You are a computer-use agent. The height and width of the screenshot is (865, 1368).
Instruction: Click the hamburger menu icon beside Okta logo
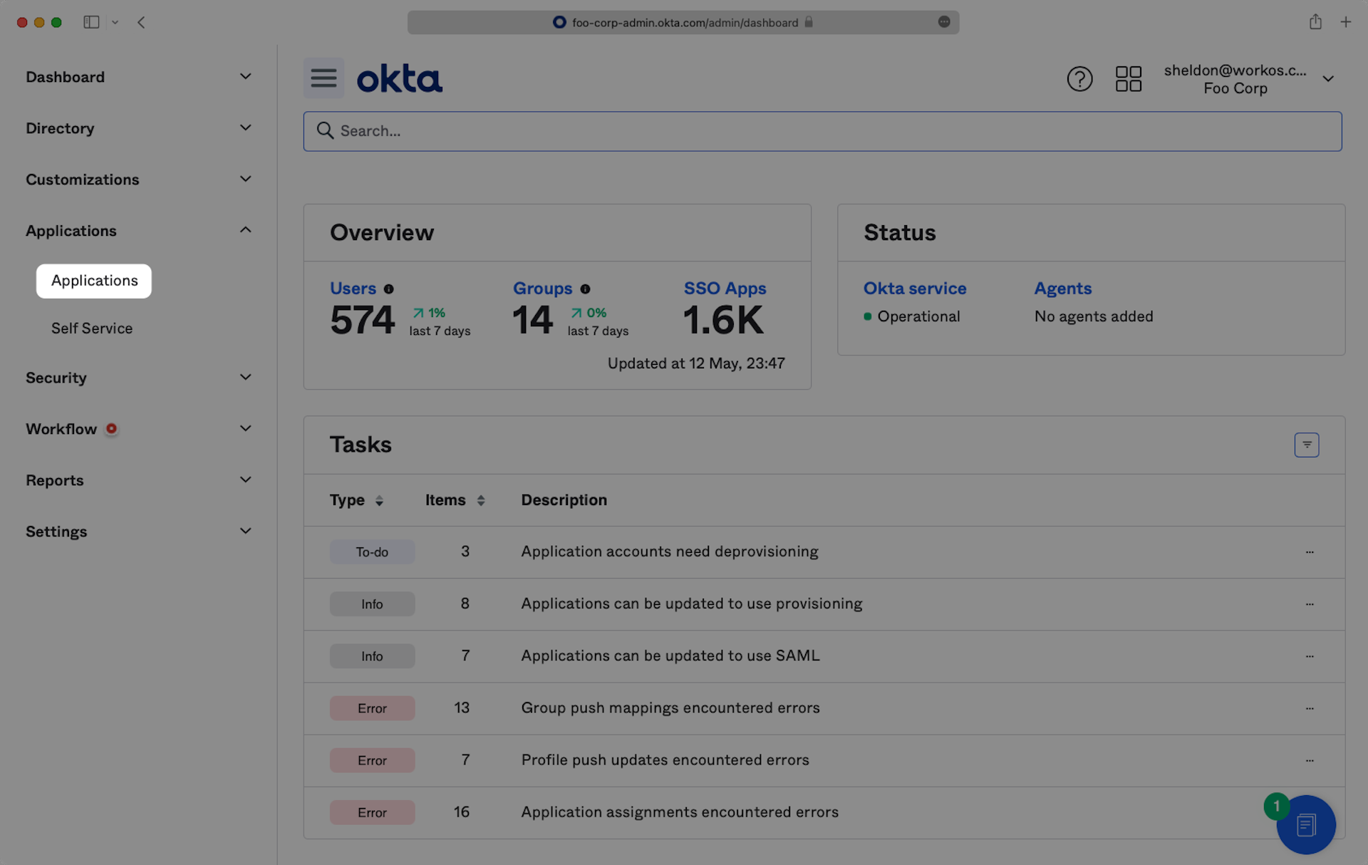coord(323,78)
